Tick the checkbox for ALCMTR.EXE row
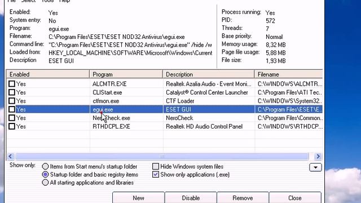 (12, 84)
